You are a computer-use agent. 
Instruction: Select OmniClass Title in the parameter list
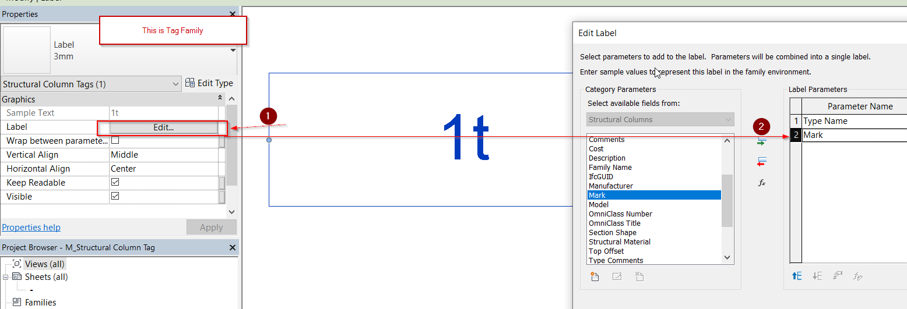[614, 223]
